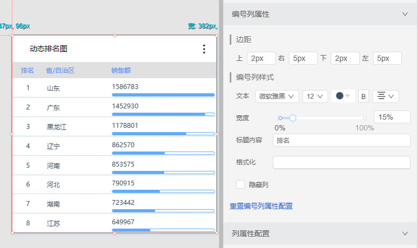Click the 排名 column header
Screen dimensions: 418x248
(27, 71)
